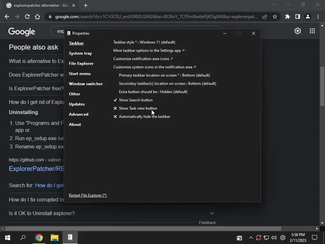Image resolution: width=325 pixels, height=244 pixels.
Task: Open Customize system icons in notification area
Action: pyautogui.click(x=155, y=67)
